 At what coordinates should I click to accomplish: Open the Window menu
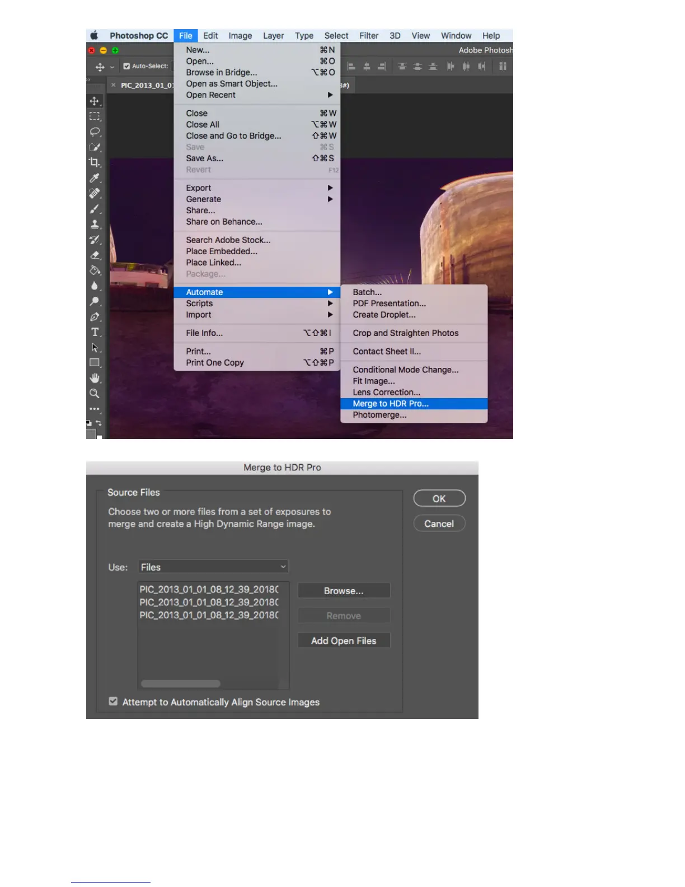[456, 35]
